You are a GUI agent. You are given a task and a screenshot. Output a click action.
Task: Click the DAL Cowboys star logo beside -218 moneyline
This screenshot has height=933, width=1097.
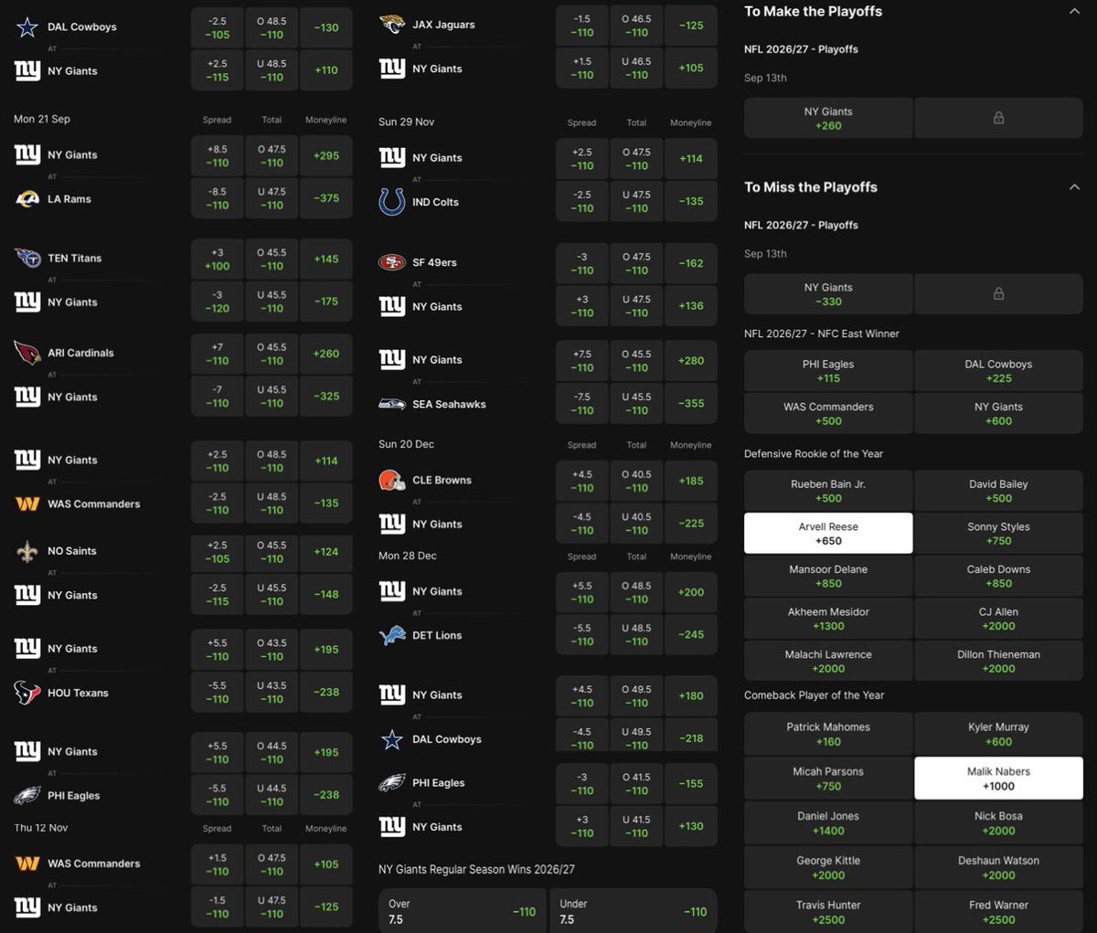tap(392, 739)
